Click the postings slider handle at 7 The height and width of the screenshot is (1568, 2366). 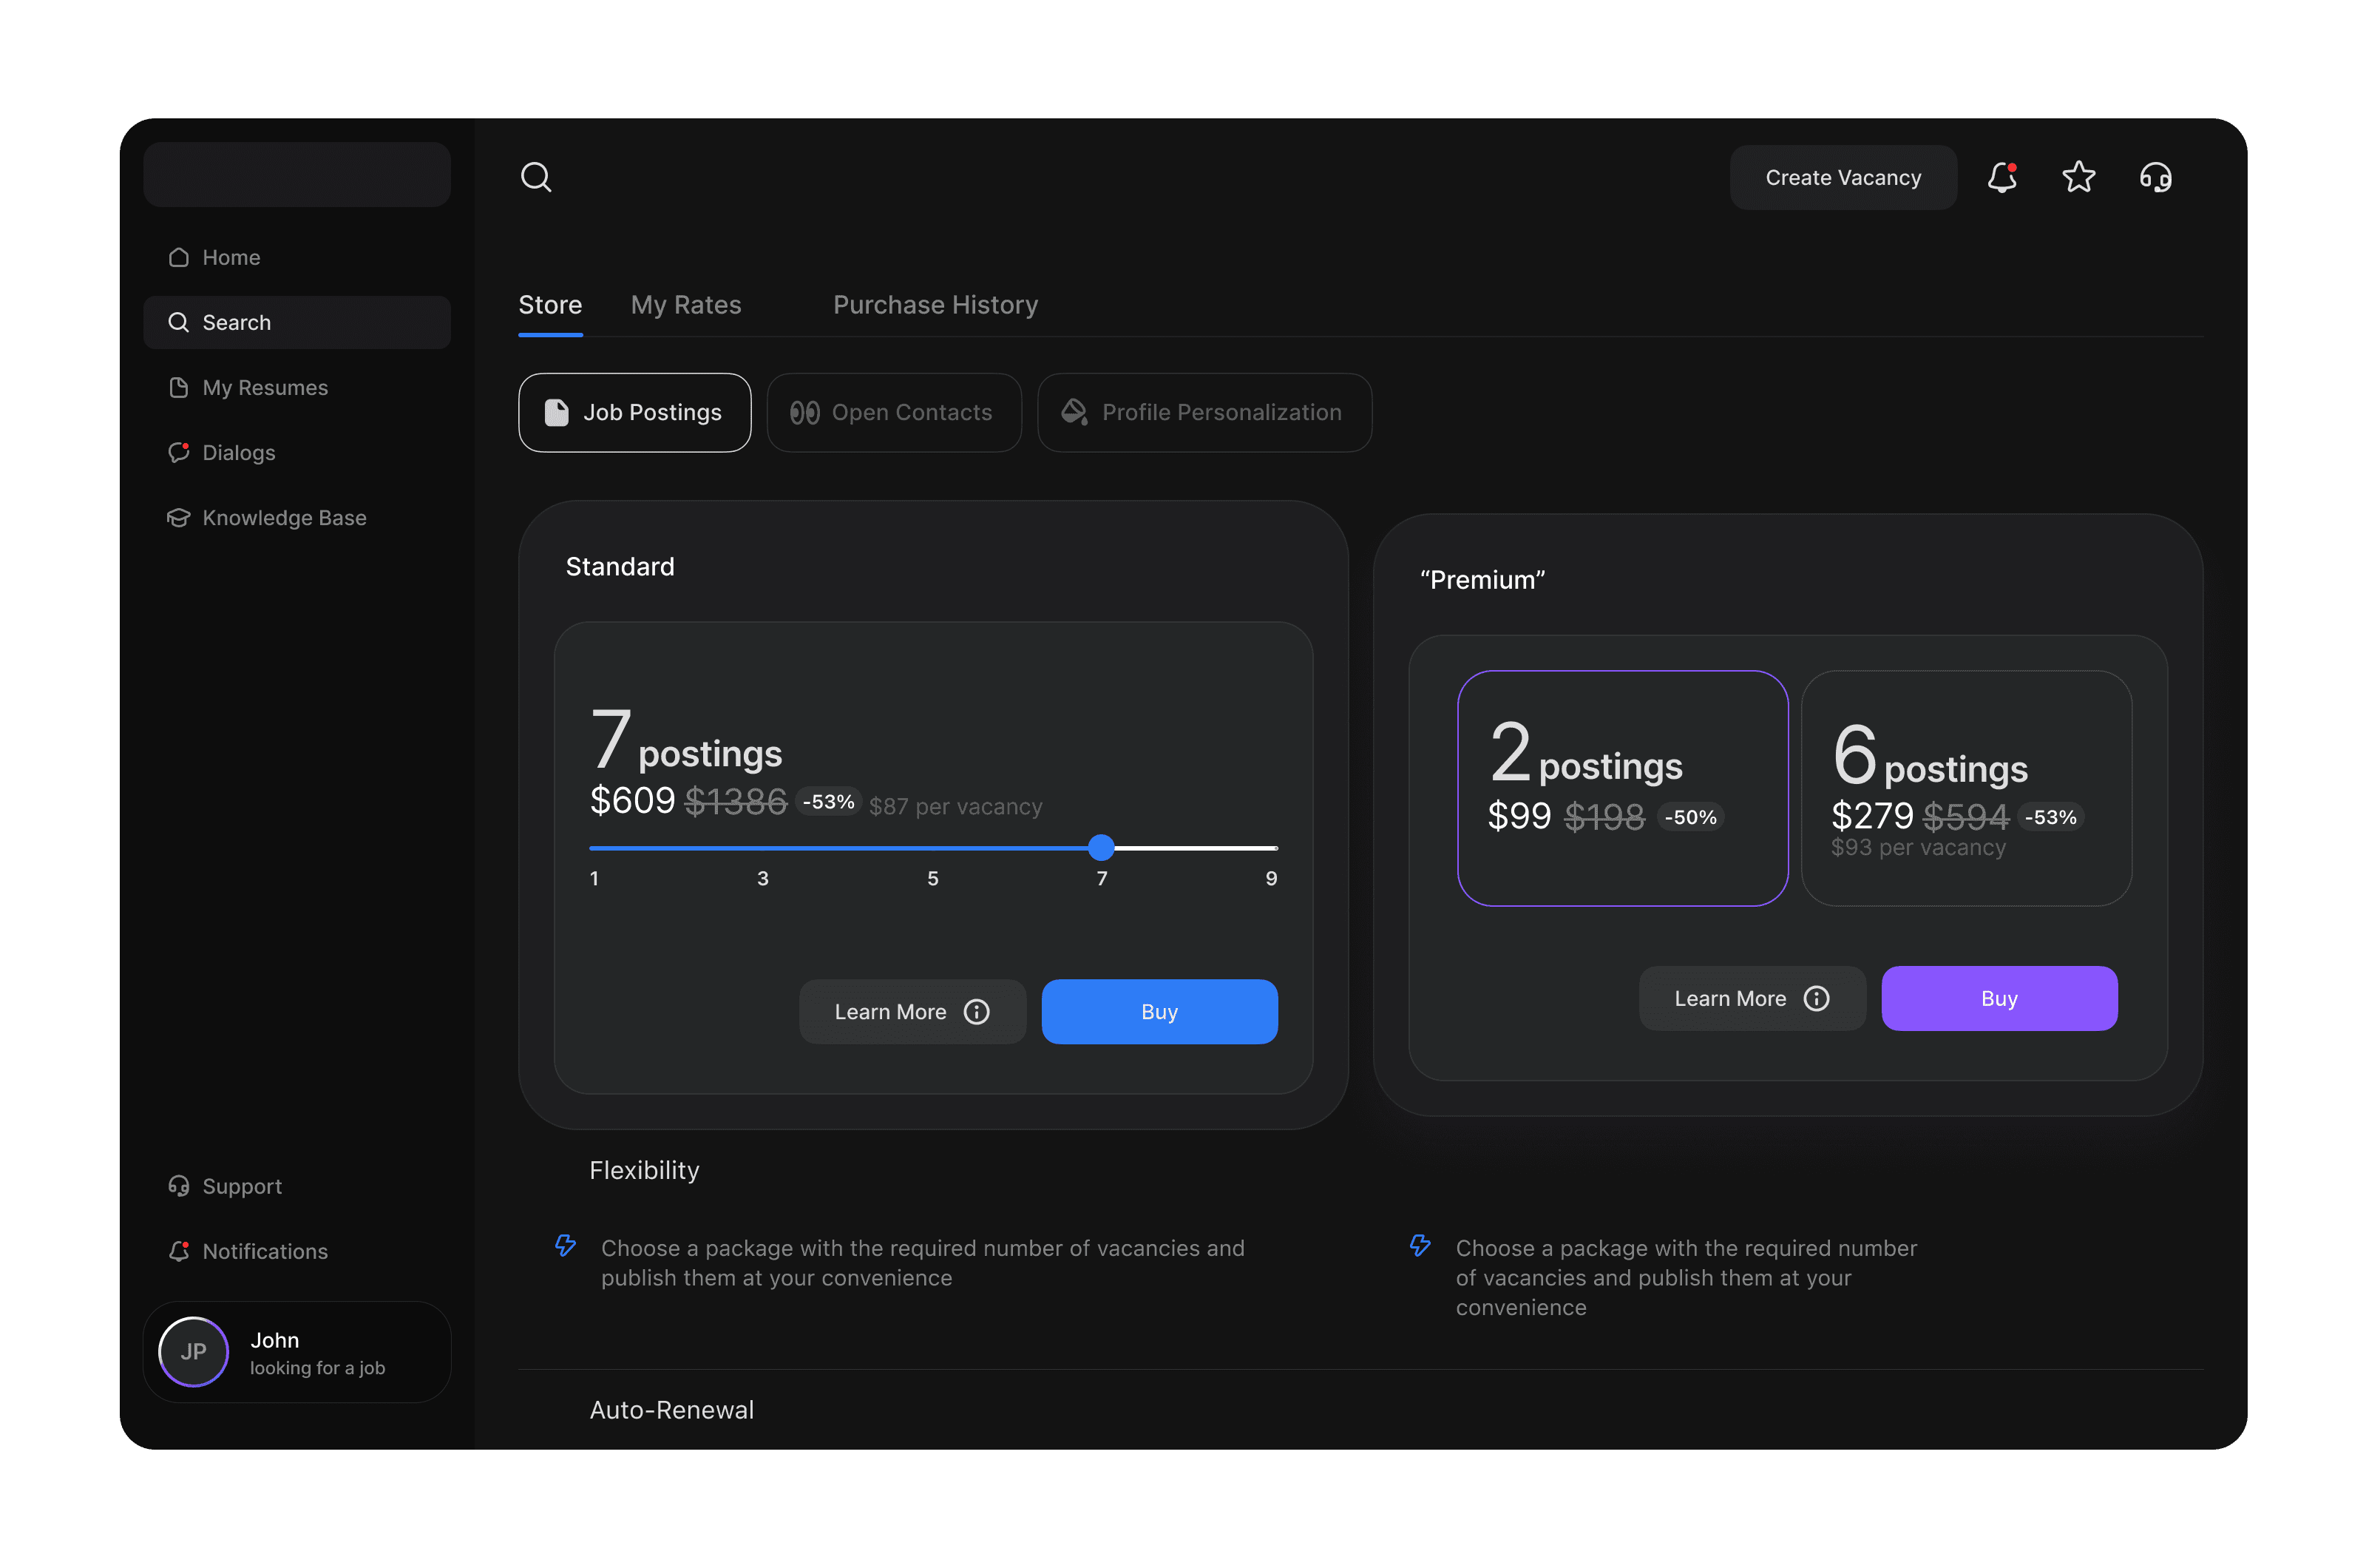point(1102,848)
